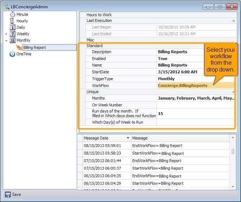Screen dimensions: 241x202
Task: Click the Misc category header
Action: [90, 40]
